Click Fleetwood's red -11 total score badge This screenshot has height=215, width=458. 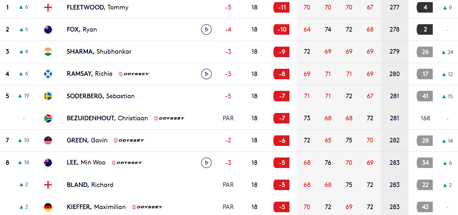coord(281,7)
